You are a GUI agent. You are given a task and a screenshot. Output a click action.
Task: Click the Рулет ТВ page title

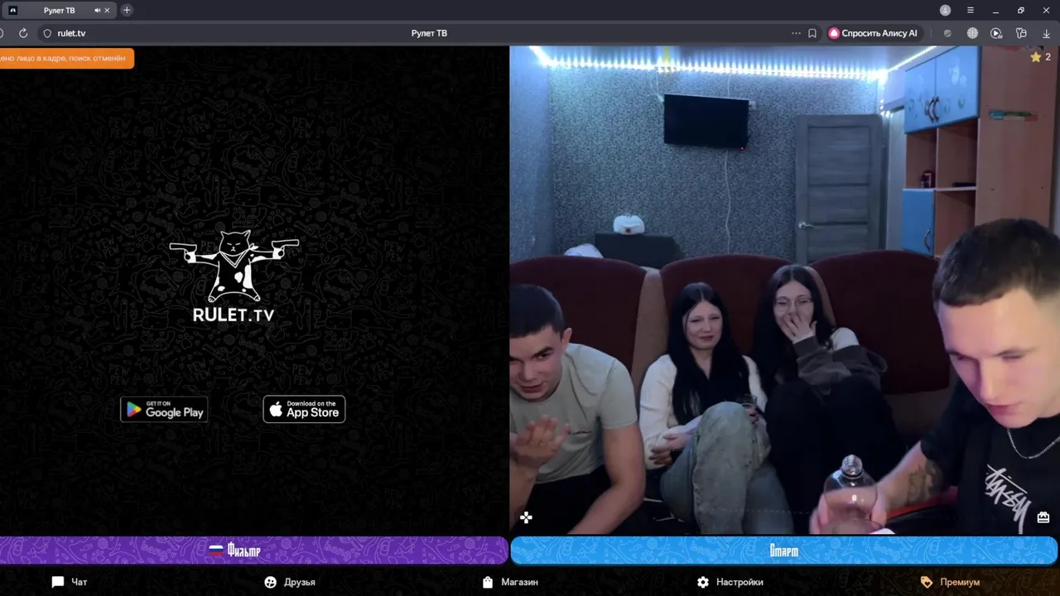coord(429,33)
